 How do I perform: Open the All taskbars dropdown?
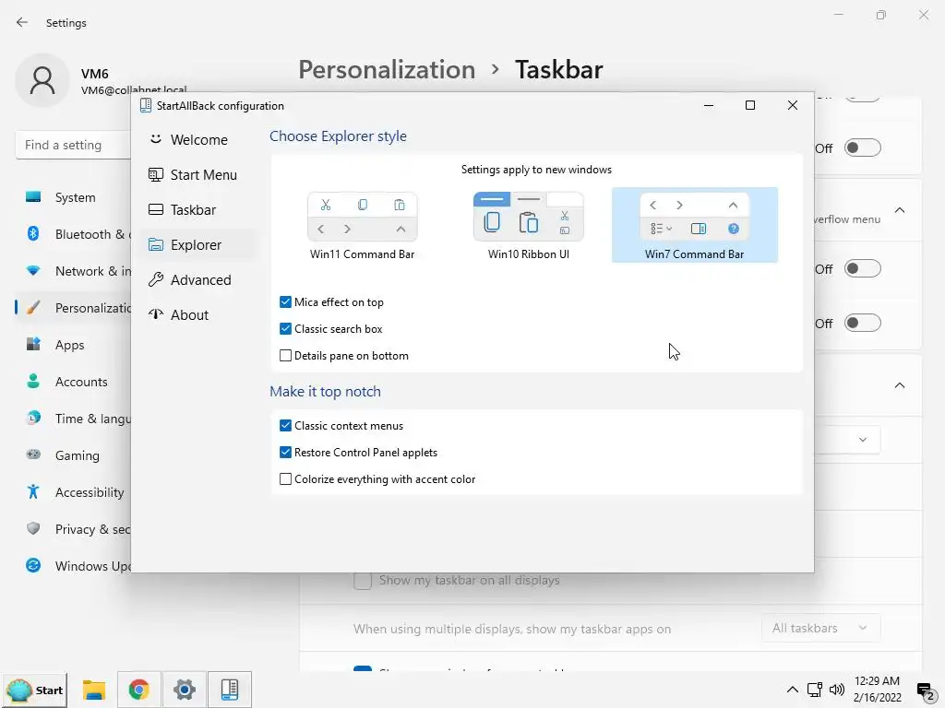tap(820, 629)
